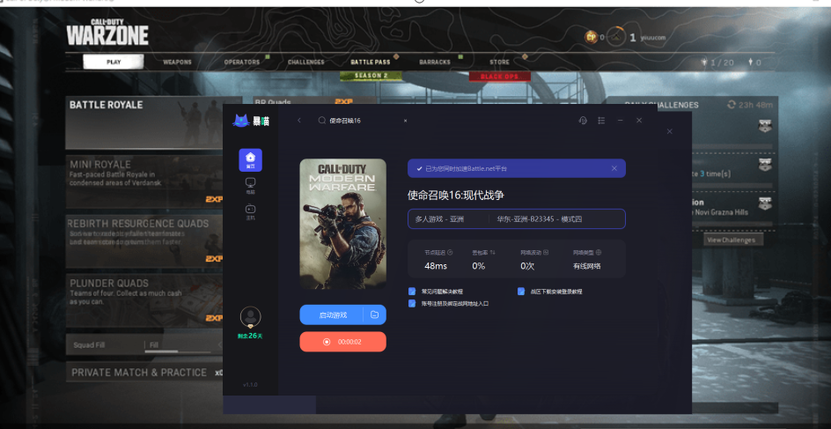Dismiss the Battle.net acceleration notice banner

point(614,168)
